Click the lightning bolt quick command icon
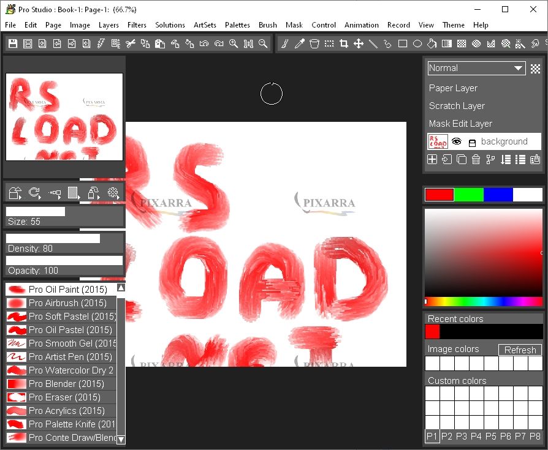This screenshot has width=548, height=450. click(101, 43)
